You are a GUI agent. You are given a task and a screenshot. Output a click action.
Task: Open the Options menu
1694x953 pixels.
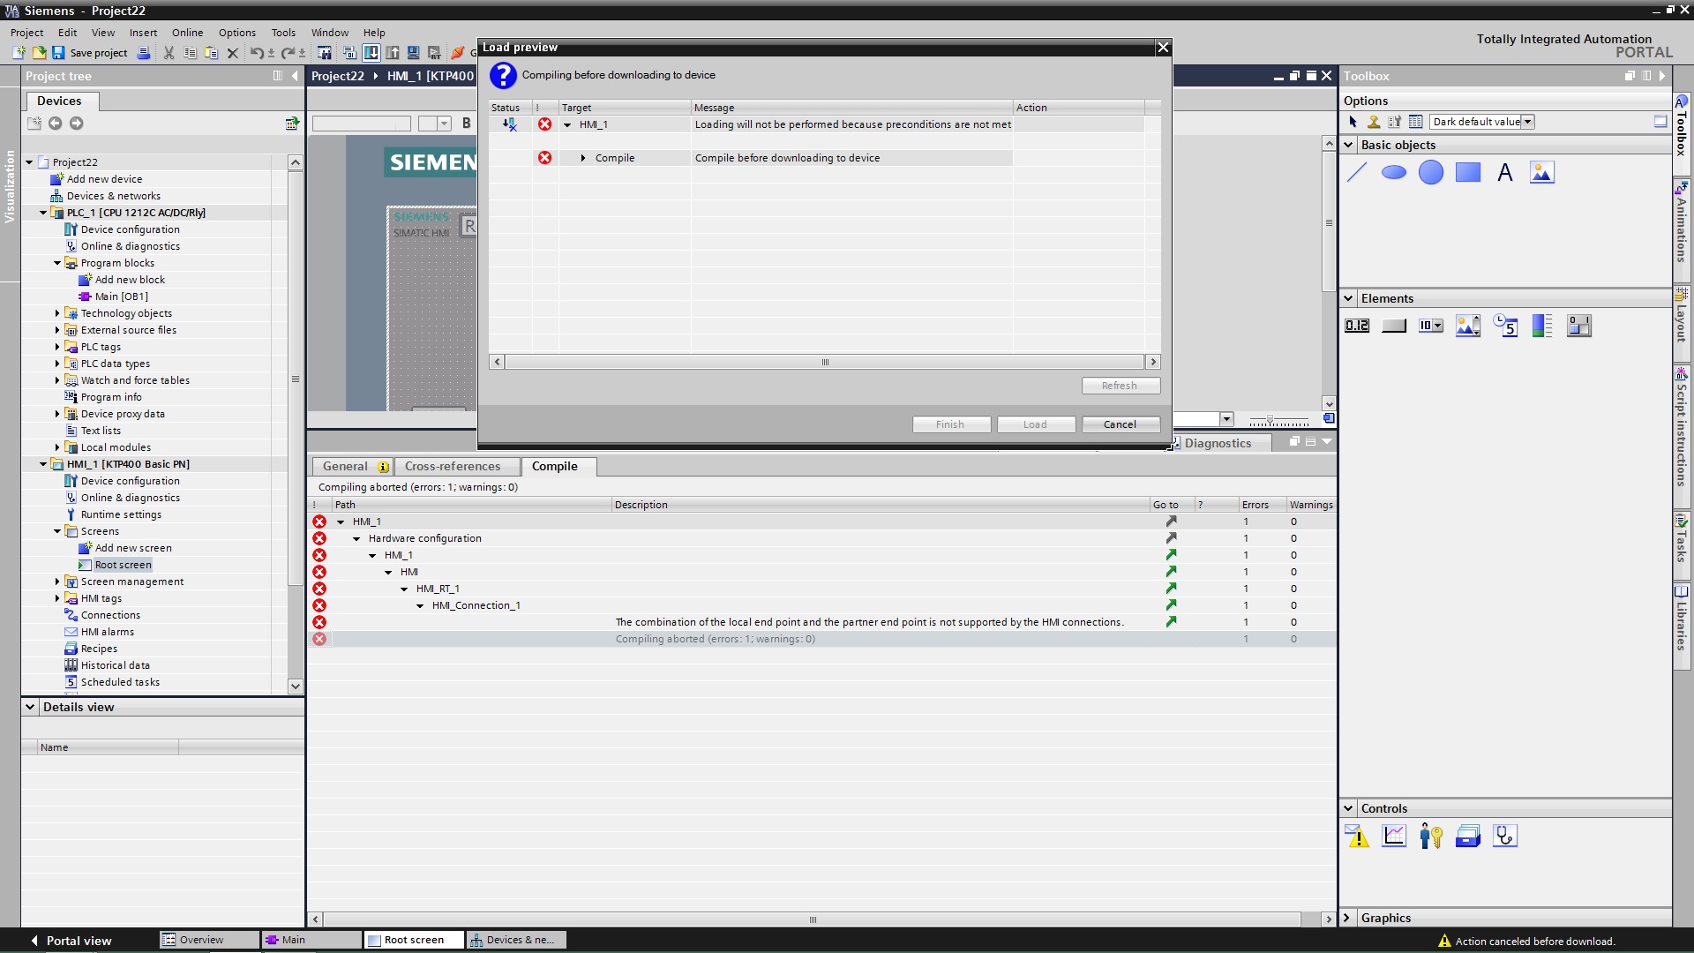click(x=237, y=33)
